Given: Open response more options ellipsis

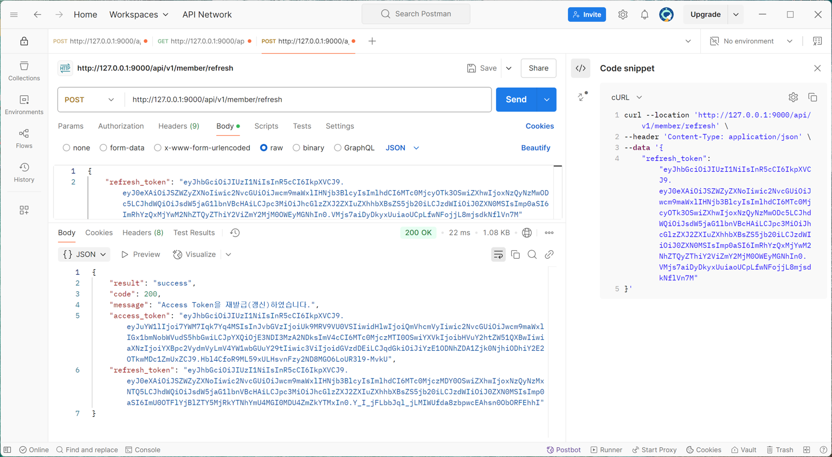Looking at the screenshot, I should [549, 233].
